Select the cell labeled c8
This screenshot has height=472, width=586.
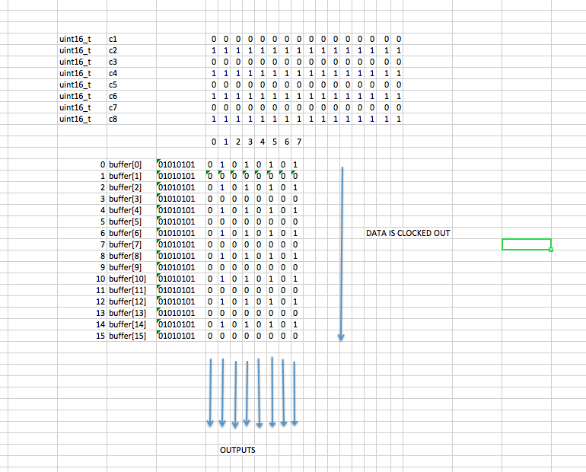(x=132, y=119)
